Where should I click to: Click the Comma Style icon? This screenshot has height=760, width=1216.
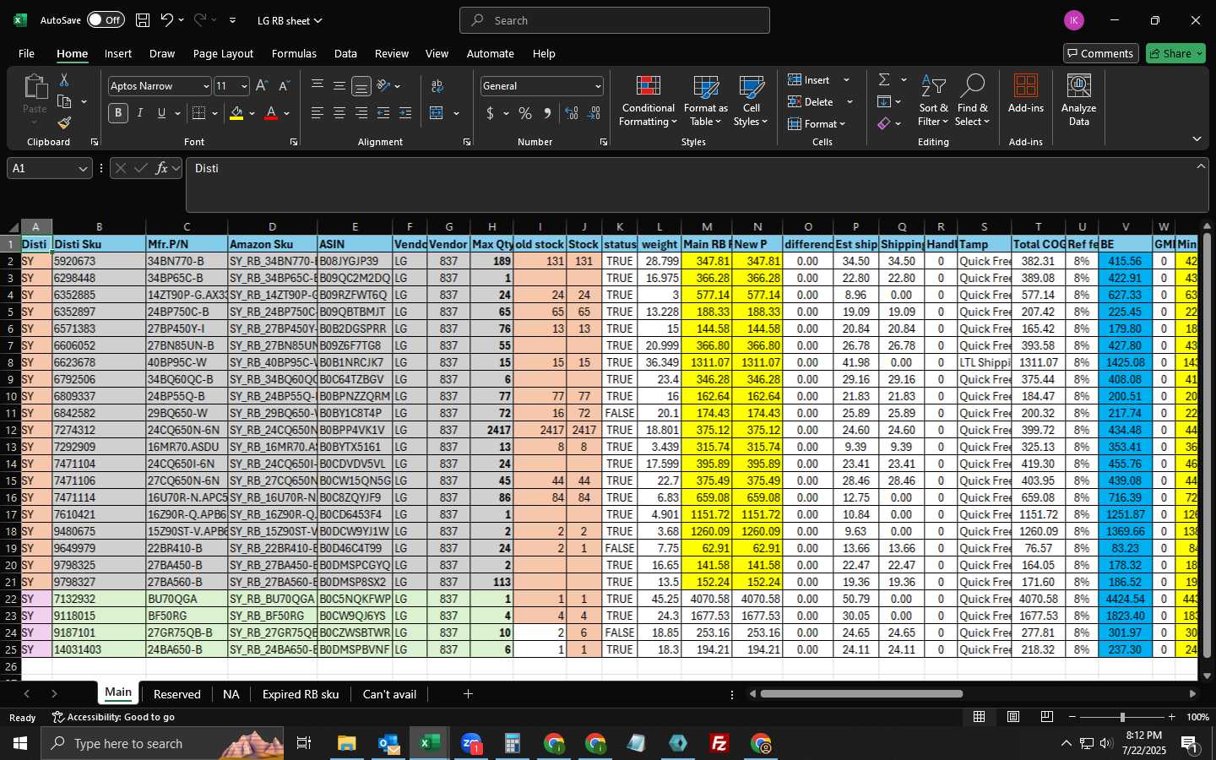click(547, 113)
